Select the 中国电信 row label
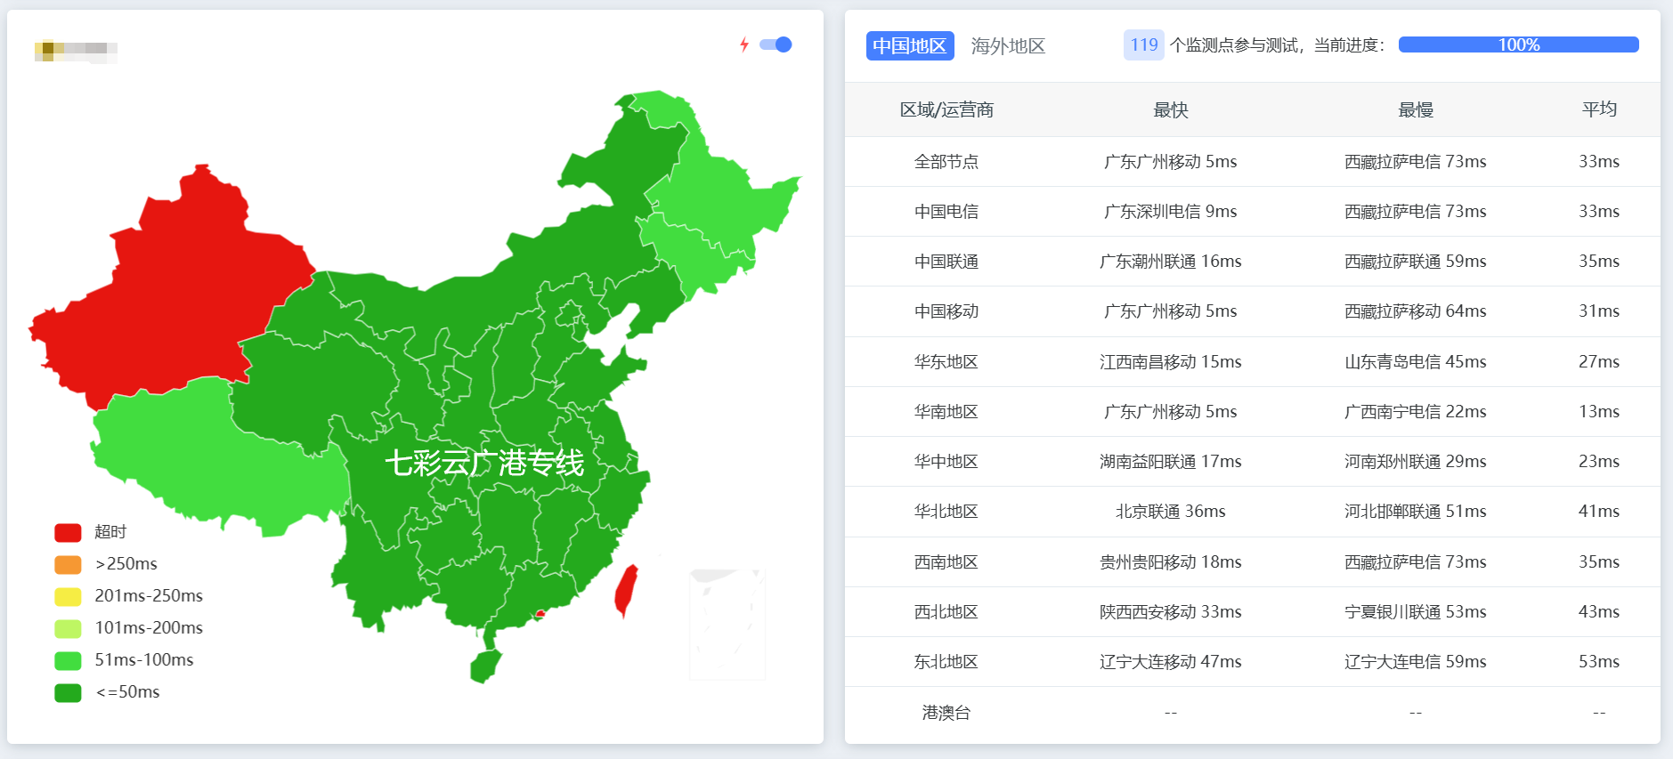The width and height of the screenshot is (1673, 759). click(x=946, y=211)
